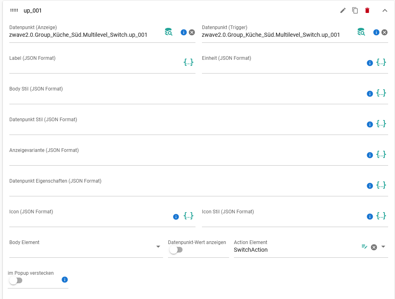Toggle the Datenpunkt-Wert anzeigen switch
The height and width of the screenshot is (299, 395).
click(x=176, y=250)
